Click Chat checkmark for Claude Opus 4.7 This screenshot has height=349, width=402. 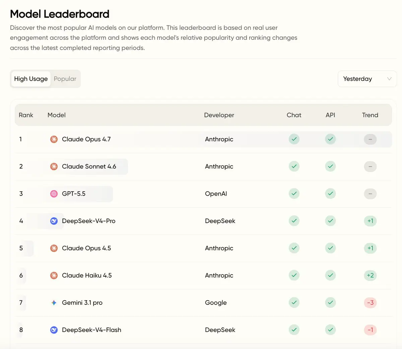294,139
